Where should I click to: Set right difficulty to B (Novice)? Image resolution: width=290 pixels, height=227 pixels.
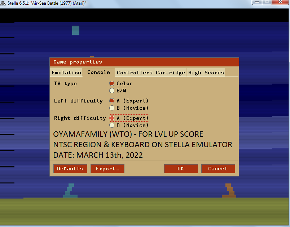112,125
